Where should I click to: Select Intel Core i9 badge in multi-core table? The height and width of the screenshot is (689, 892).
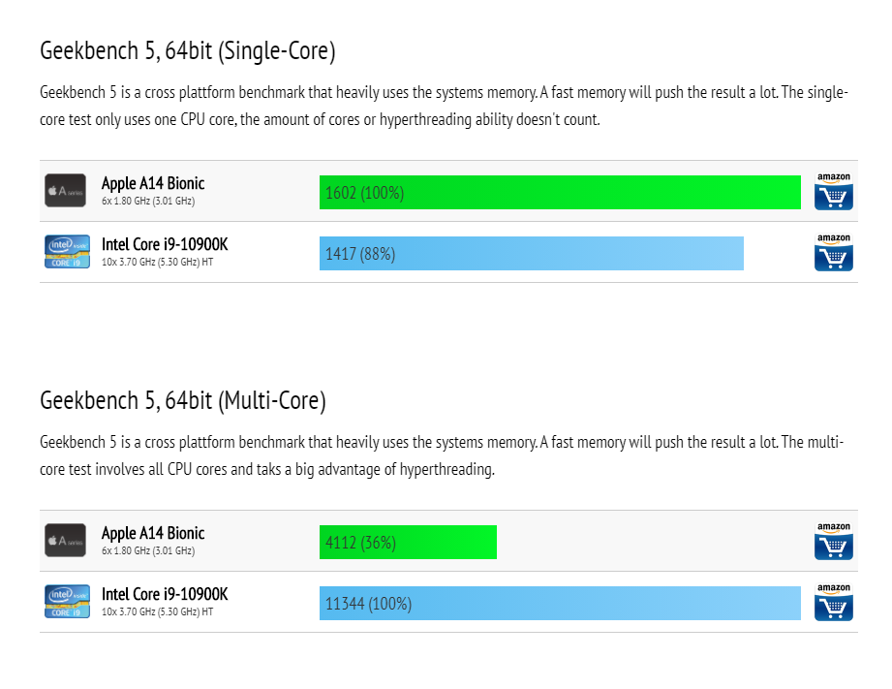[67, 601]
